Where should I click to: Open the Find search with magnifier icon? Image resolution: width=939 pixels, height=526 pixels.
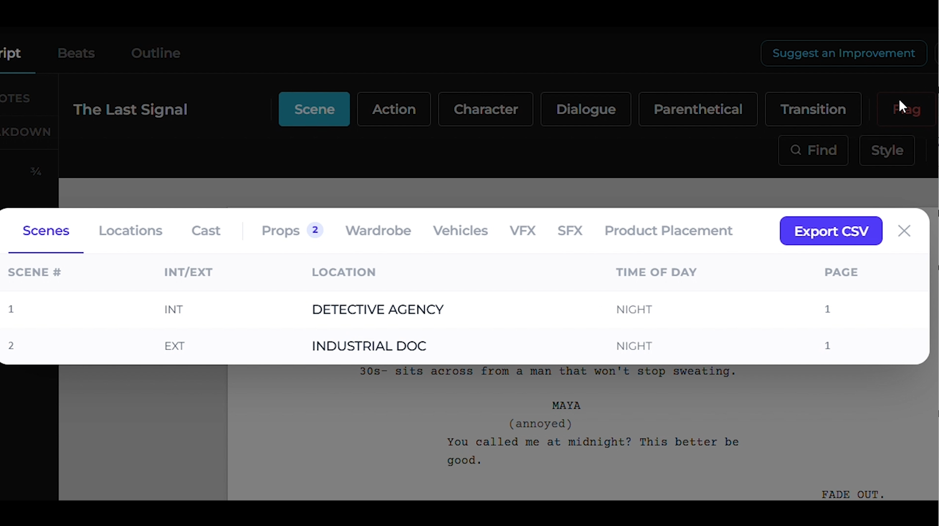(813, 150)
